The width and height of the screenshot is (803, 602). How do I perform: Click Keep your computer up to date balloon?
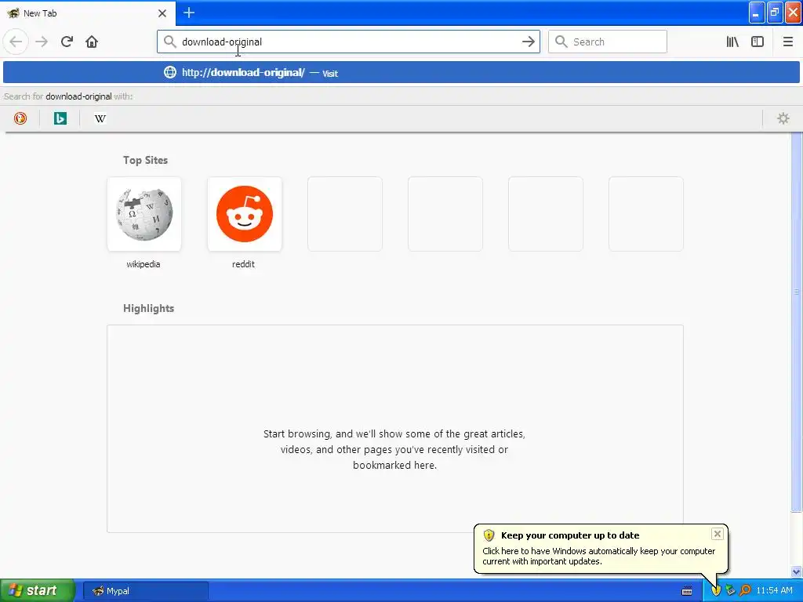coord(601,548)
